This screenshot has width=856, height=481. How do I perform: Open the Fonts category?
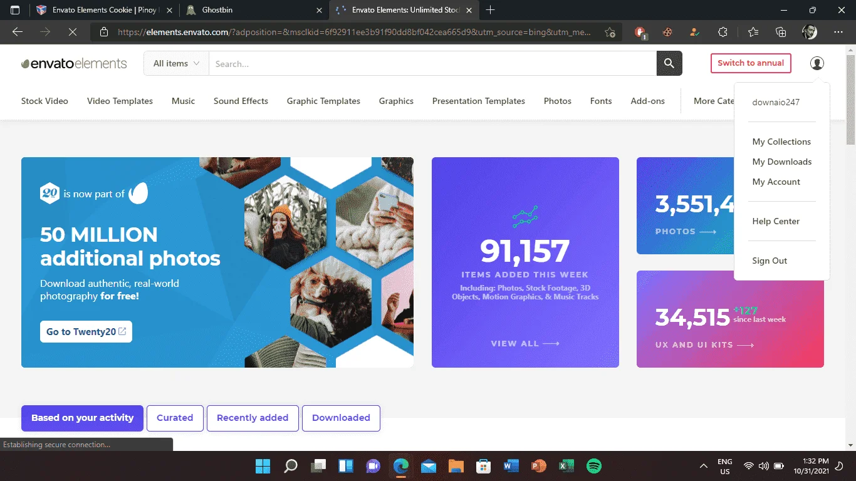point(601,101)
